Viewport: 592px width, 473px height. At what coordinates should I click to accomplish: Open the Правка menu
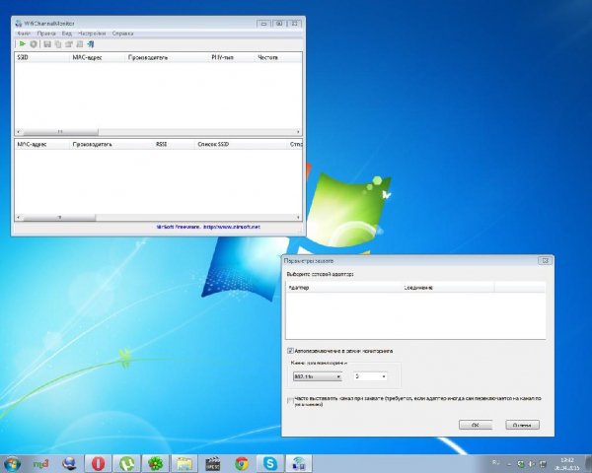46,34
